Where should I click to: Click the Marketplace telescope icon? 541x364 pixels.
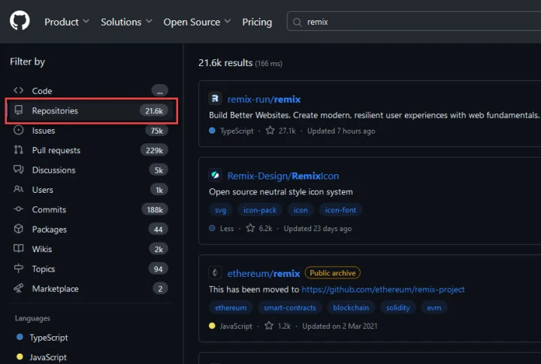coord(18,288)
